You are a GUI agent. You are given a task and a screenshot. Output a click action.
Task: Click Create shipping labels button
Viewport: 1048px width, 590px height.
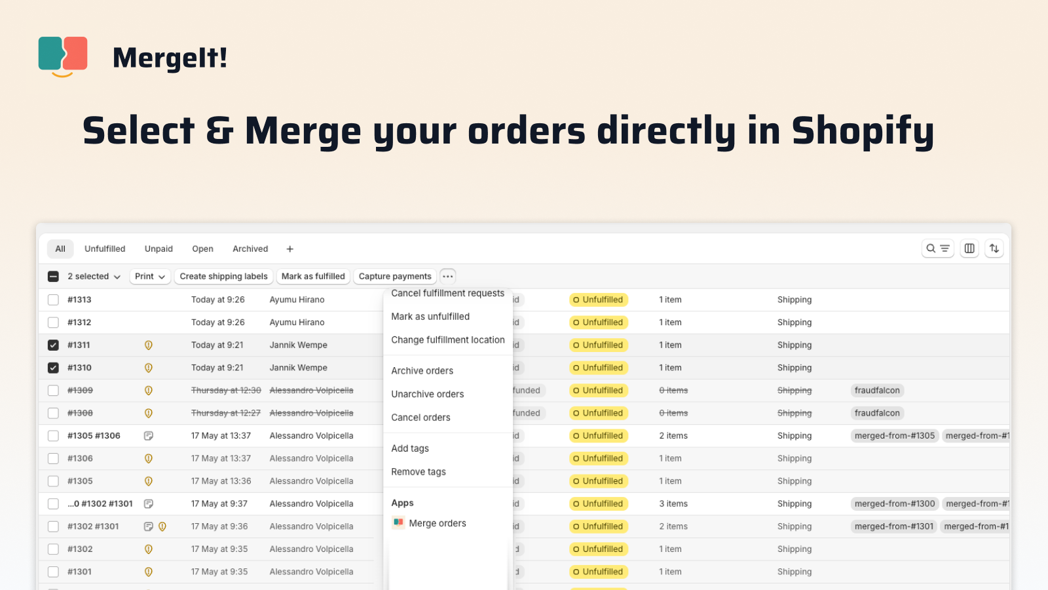223,277
